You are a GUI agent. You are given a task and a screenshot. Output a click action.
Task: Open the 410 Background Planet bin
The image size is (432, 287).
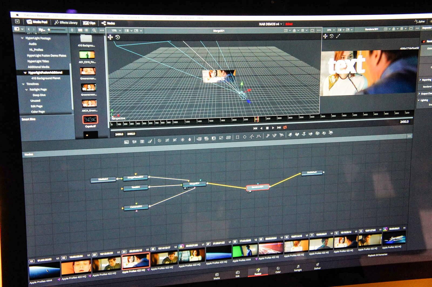point(46,78)
